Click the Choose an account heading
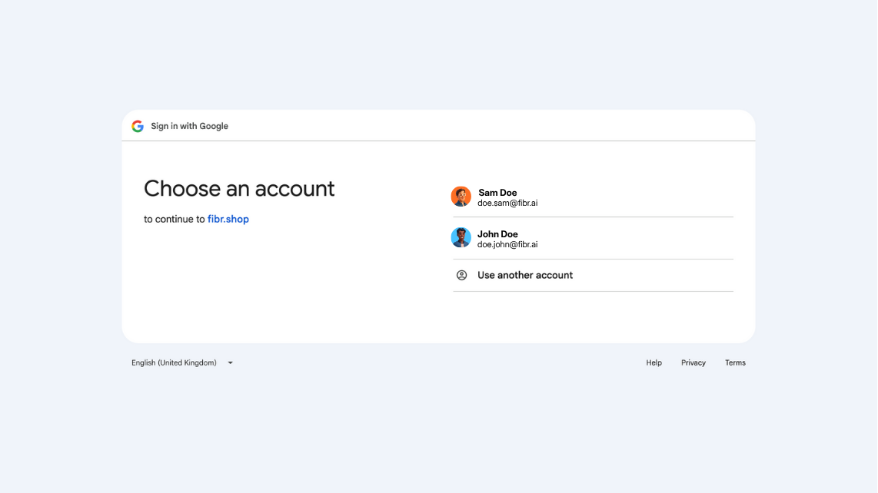The width and height of the screenshot is (878, 493). (239, 189)
